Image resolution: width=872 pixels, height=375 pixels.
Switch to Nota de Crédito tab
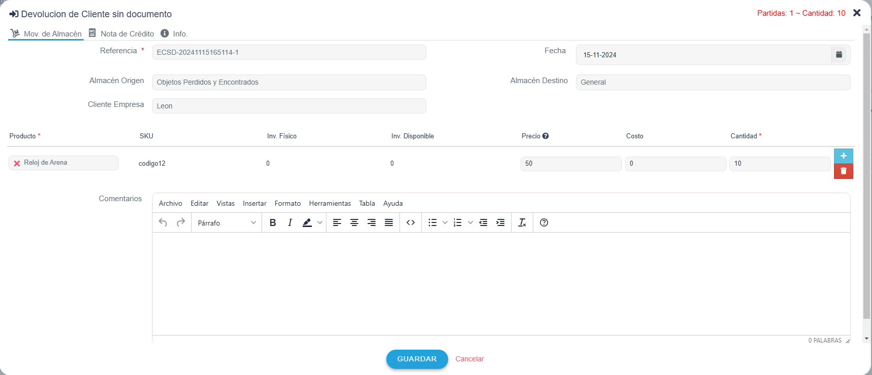(x=122, y=33)
